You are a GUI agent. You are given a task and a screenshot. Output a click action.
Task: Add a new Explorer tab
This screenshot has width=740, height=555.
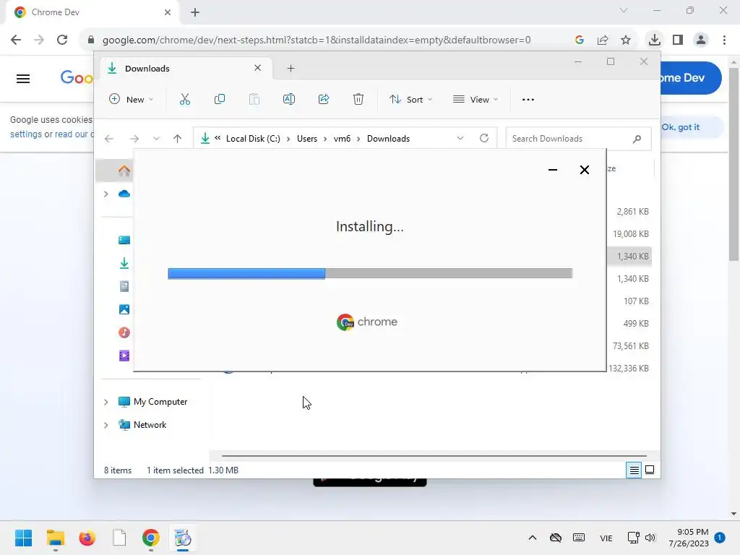[291, 69]
